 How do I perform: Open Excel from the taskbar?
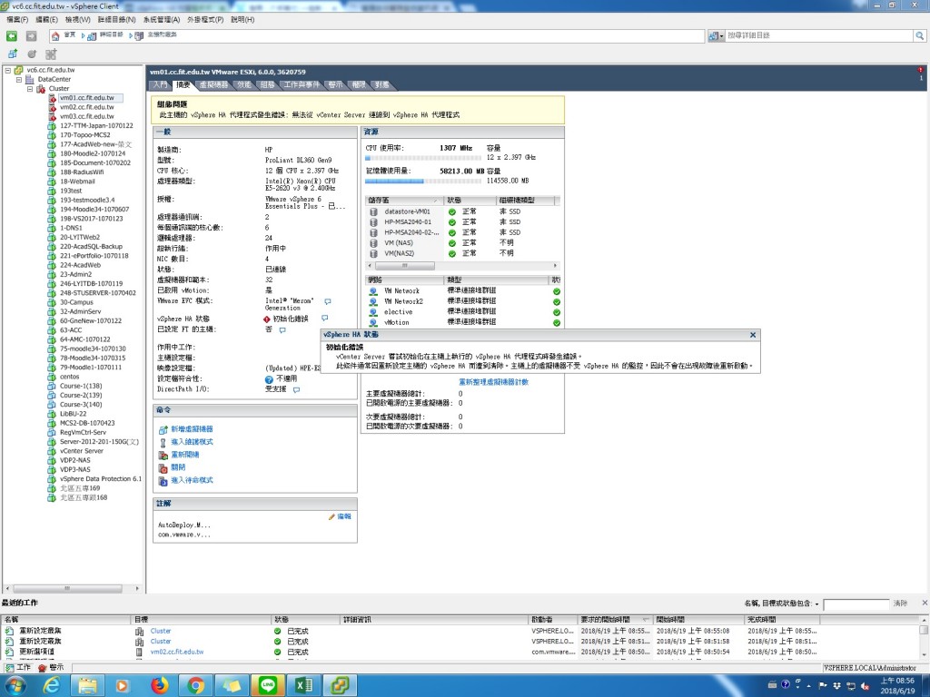click(303, 686)
